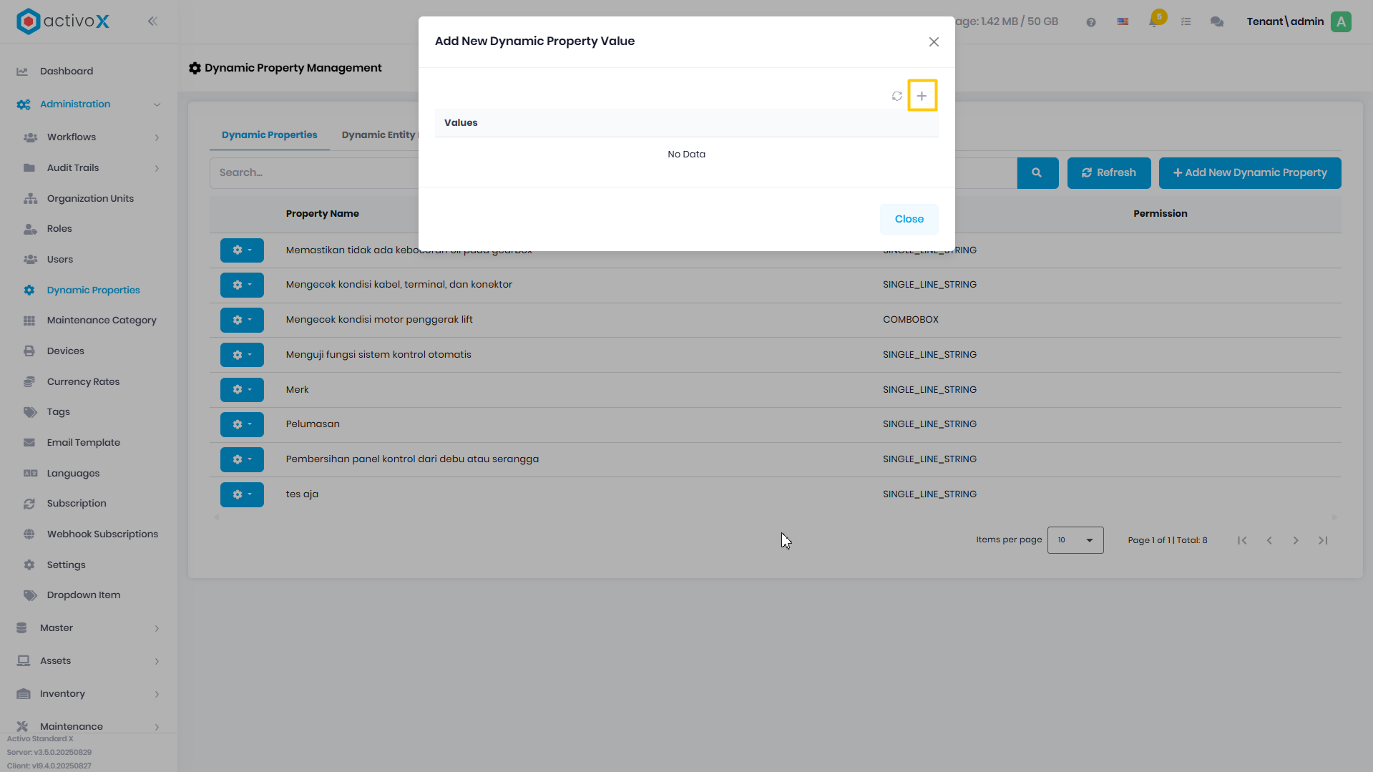Open Users in sidebar
1373x772 pixels.
pos(59,260)
